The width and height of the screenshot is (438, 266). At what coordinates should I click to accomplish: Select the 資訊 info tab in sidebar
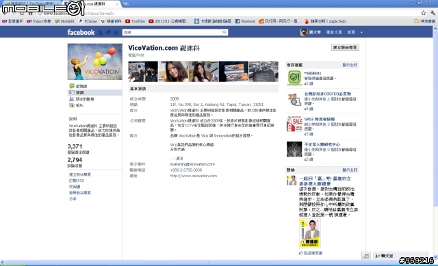pos(95,93)
